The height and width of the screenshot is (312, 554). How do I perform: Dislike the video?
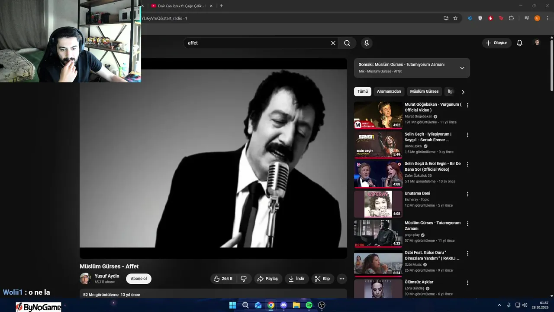[244, 279]
